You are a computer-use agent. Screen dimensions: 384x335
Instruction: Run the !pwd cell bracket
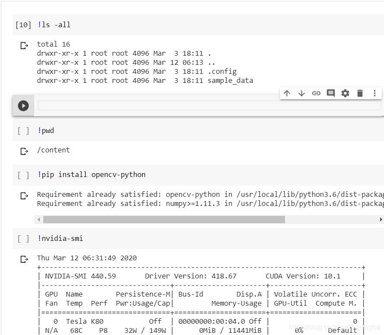pos(23,131)
